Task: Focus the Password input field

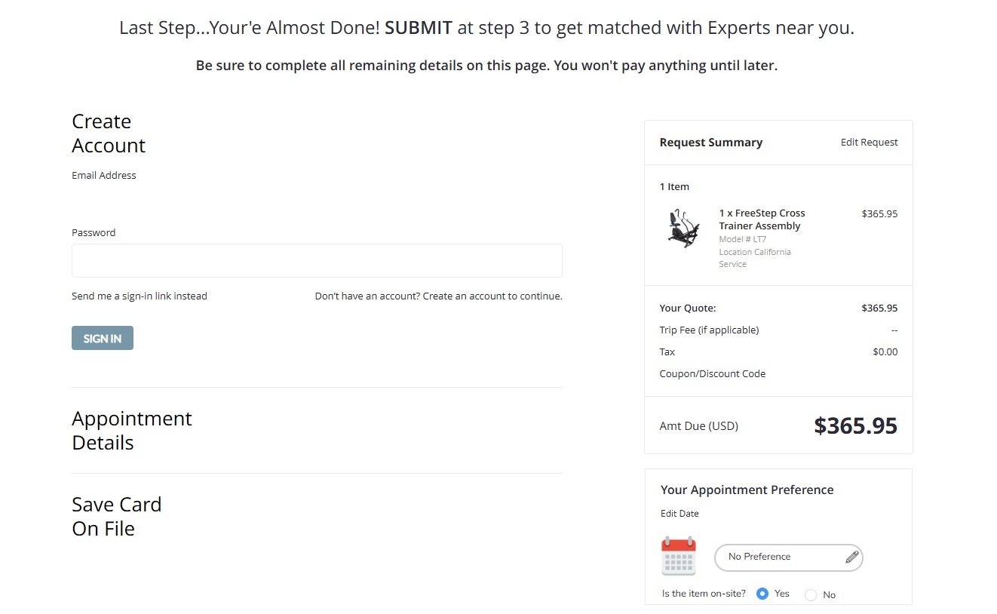Action: [317, 261]
